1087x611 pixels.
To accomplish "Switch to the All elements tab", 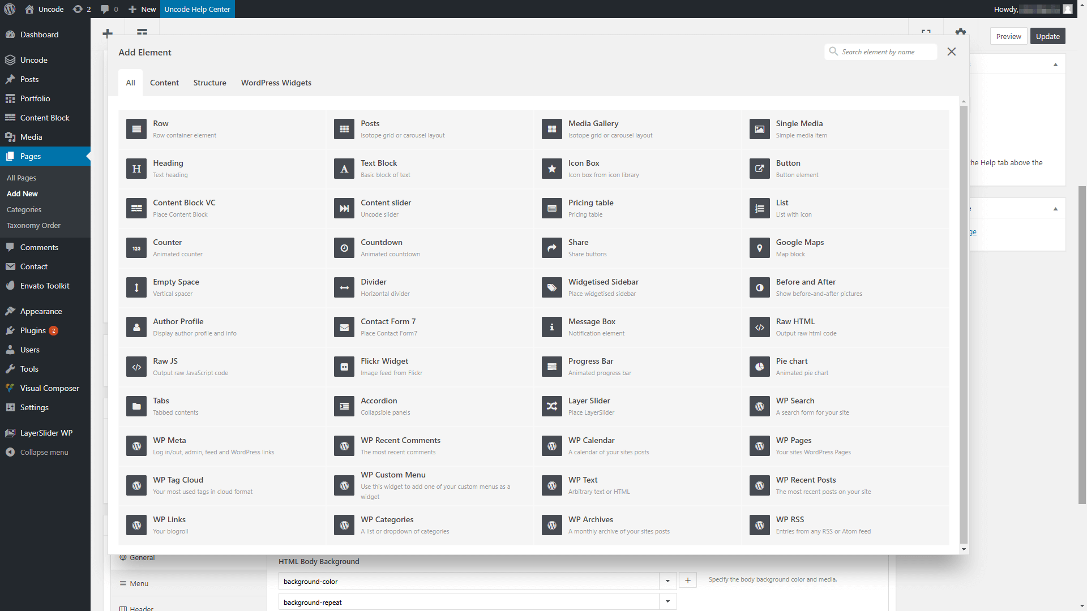I will 130,83.
